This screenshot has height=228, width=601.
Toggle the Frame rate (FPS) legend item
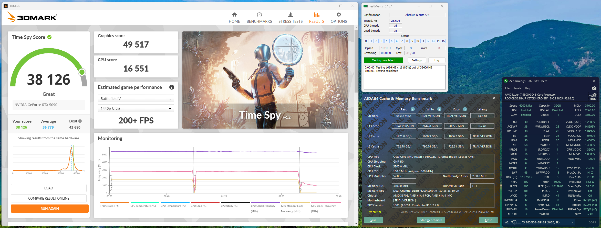click(x=115, y=204)
